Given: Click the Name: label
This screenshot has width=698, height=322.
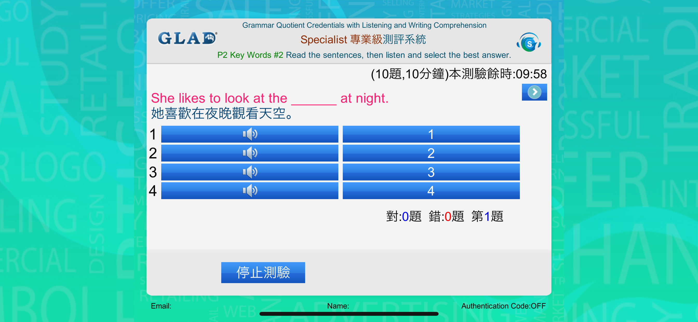Looking at the screenshot, I should tap(338, 306).
